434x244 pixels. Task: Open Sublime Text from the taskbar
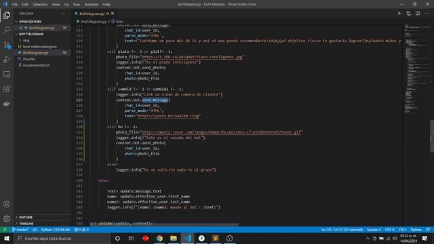(x=216, y=238)
